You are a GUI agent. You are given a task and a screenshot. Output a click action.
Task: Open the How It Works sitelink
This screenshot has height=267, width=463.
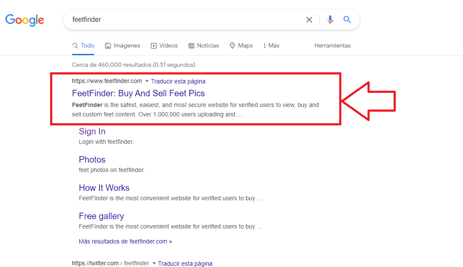pos(104,188)
